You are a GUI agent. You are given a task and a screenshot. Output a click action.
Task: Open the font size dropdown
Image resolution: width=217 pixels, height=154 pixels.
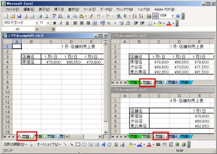click(48, 23)
